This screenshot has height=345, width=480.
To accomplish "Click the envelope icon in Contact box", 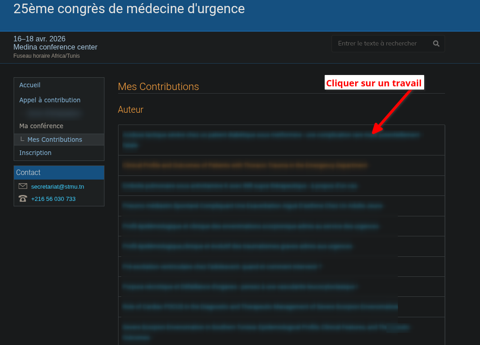I will coord(23,186).
